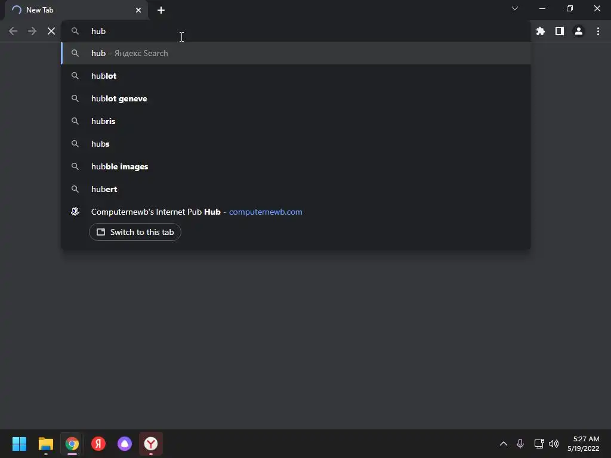This screenshot has width=611, height=458.
Task: Open the three-dot Chrome menu
Action: [x=598, y=31]
